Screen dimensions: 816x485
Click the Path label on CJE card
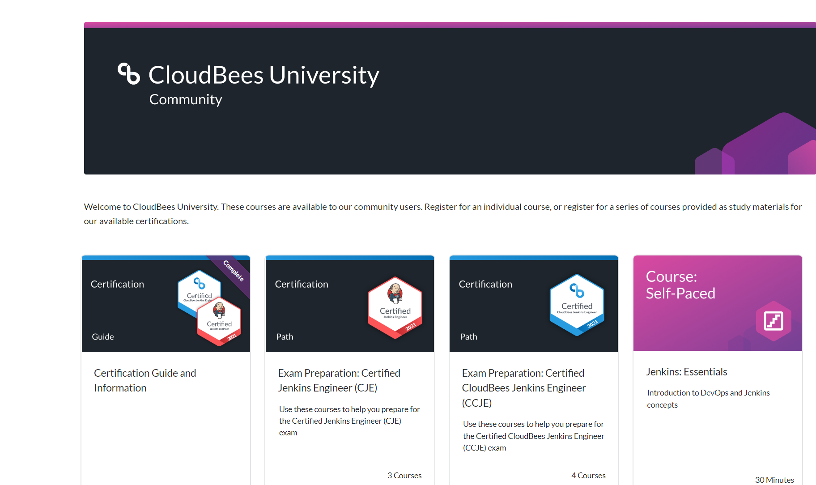click(x=285, y=336)
